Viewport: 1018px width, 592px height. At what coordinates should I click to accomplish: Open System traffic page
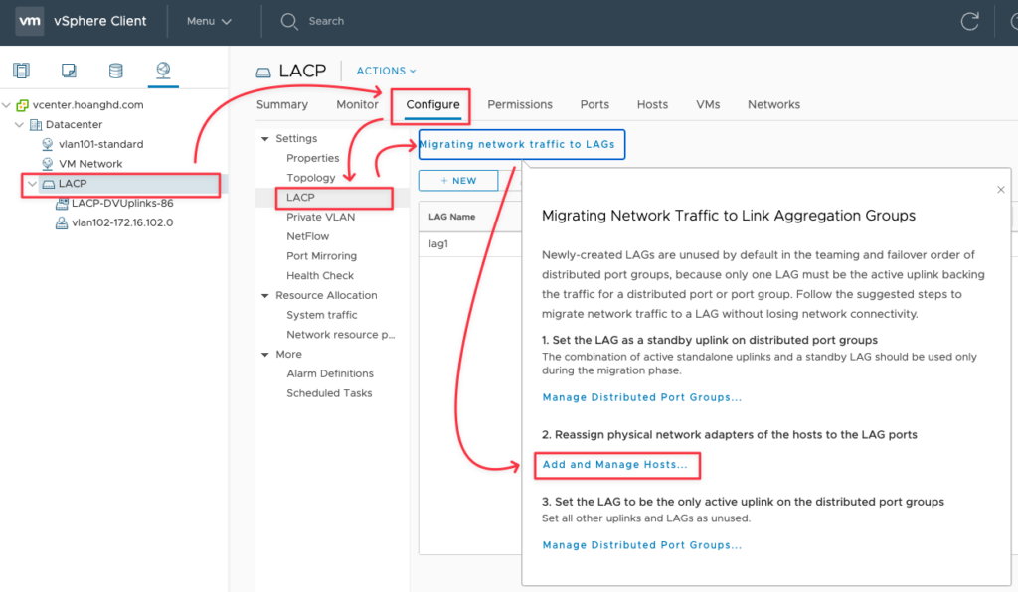pos(322,315)
